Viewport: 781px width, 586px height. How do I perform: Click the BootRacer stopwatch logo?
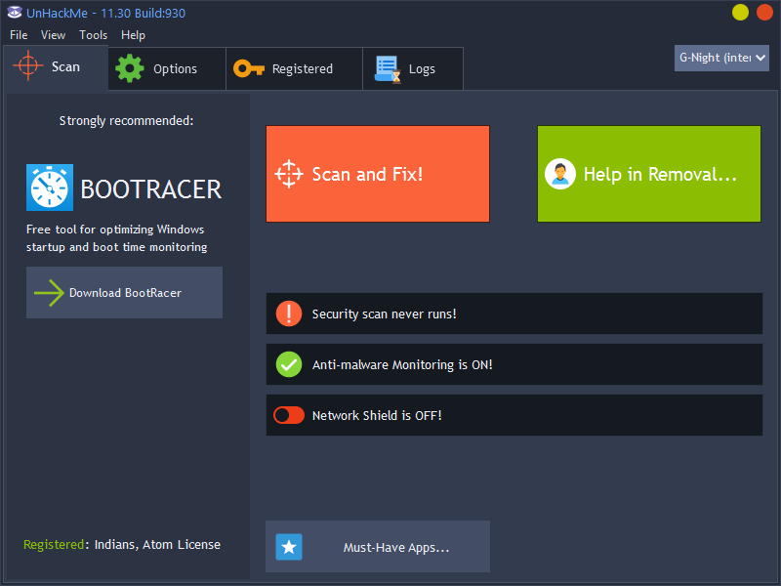click(x=49, y=187)
